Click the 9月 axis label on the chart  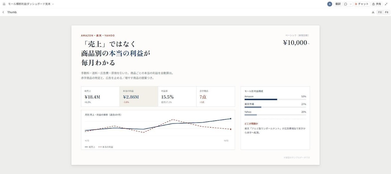[x=226, y=141]
